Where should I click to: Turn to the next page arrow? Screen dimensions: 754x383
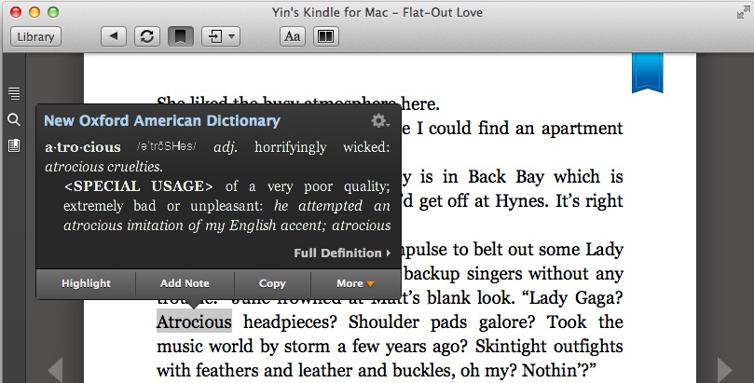(x=725, y=370)
